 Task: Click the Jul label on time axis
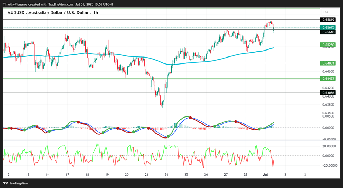[x=265, y=175]
